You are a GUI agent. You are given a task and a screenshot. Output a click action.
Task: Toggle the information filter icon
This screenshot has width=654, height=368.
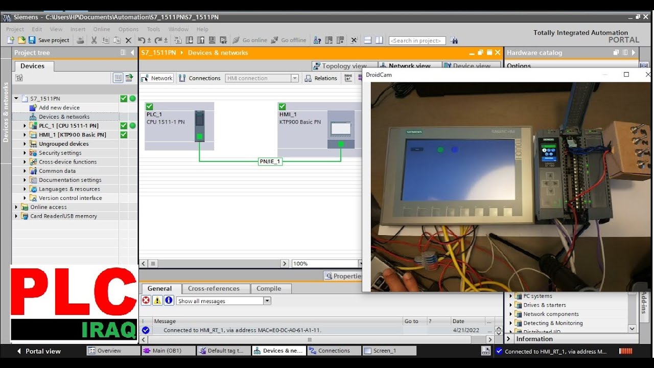(x=169, y=301)
